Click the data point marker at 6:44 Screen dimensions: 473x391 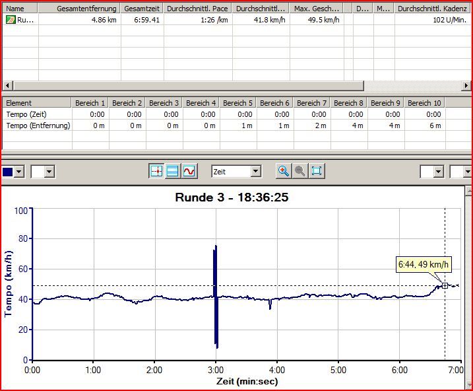click(x=445, y=285)
